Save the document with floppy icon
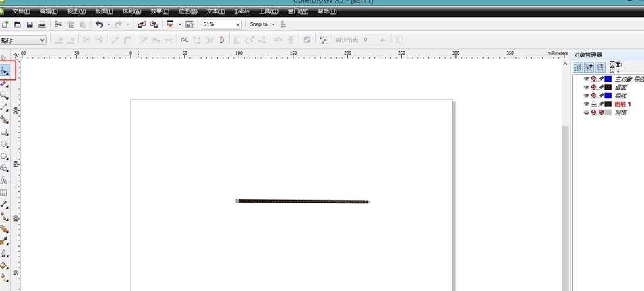Screen dimensions: 644x291 pyautogui.click(x=30, y=24)
